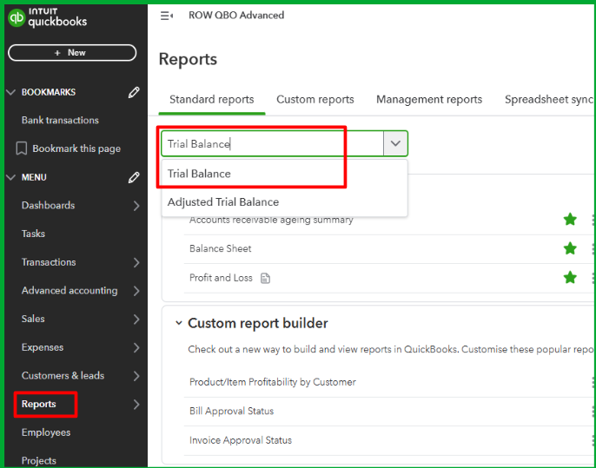
Task: Click the Bookmark this page icon
Action: tap(22, 148)
